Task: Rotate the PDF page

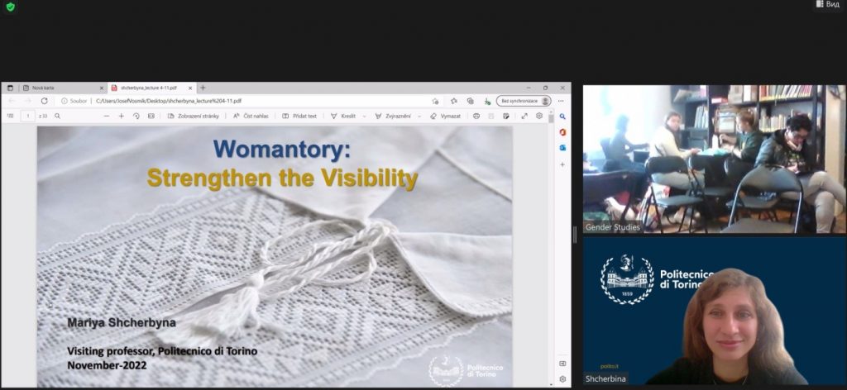Action: click(x=136, y=116)
